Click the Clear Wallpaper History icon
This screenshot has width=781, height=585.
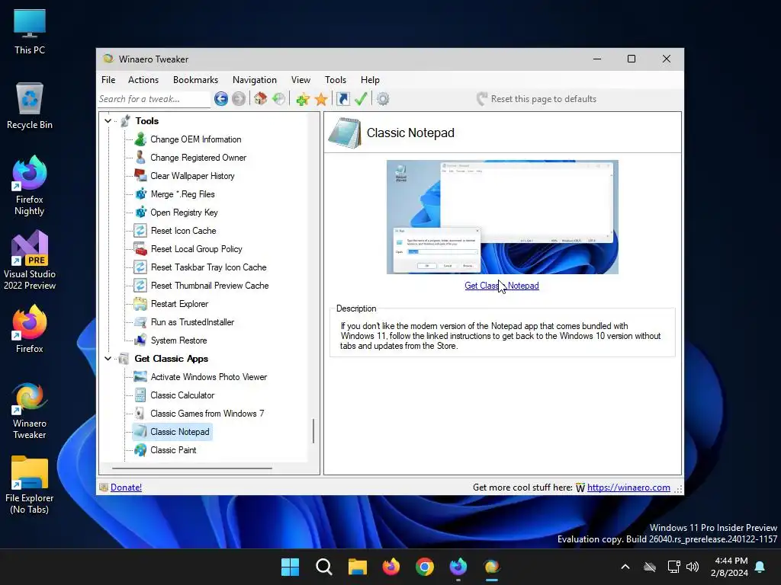click(x=140, y=176)
